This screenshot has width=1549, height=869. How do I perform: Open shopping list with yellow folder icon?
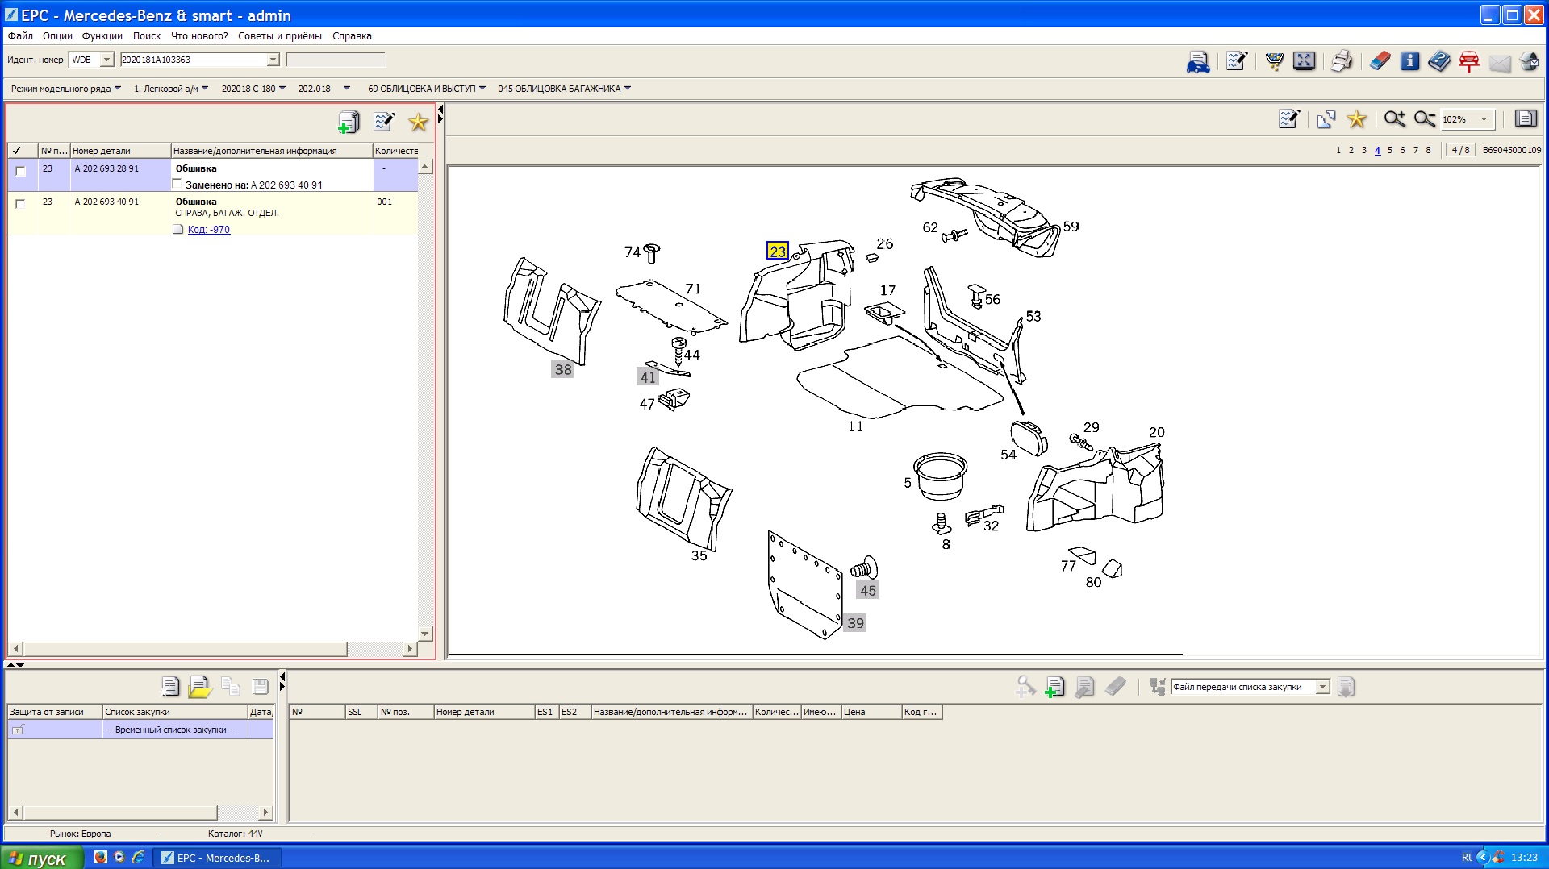coord(199,686)
